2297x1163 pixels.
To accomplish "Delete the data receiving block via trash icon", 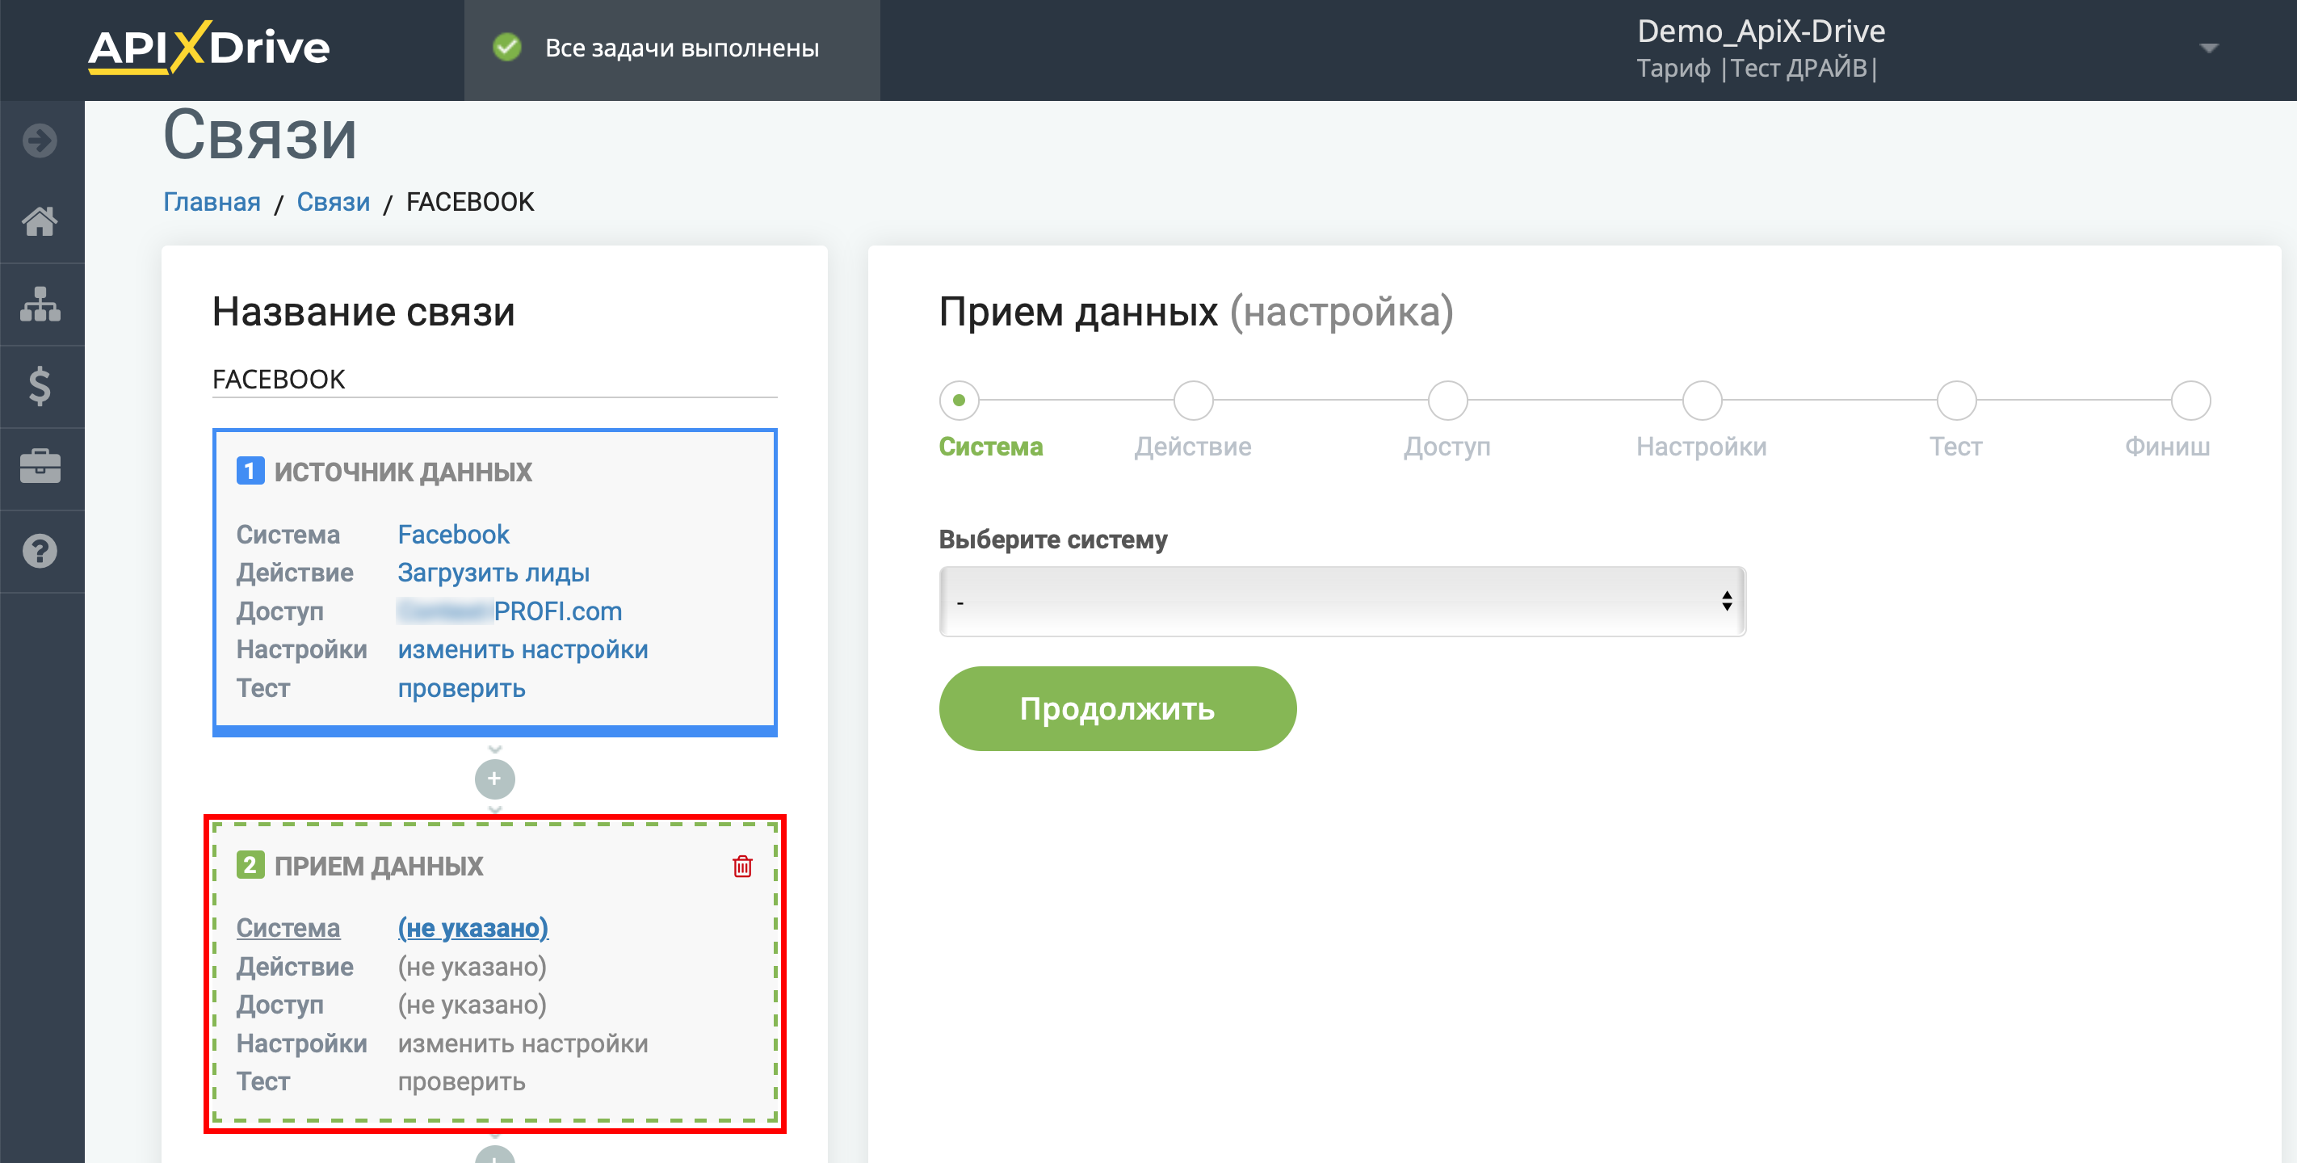I will click(742, 866).
